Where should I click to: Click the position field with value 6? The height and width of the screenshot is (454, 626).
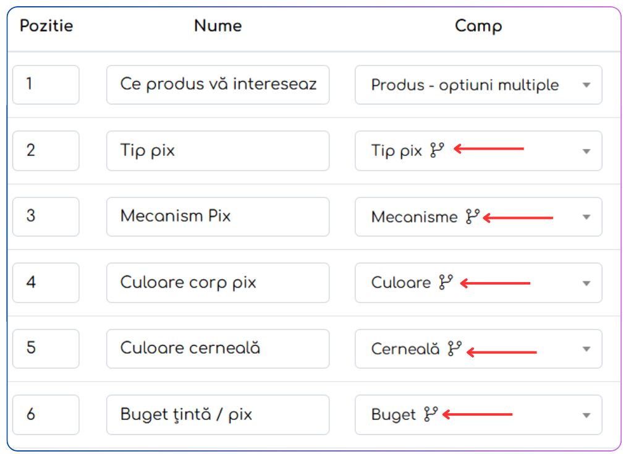click(x=46, y=414)
